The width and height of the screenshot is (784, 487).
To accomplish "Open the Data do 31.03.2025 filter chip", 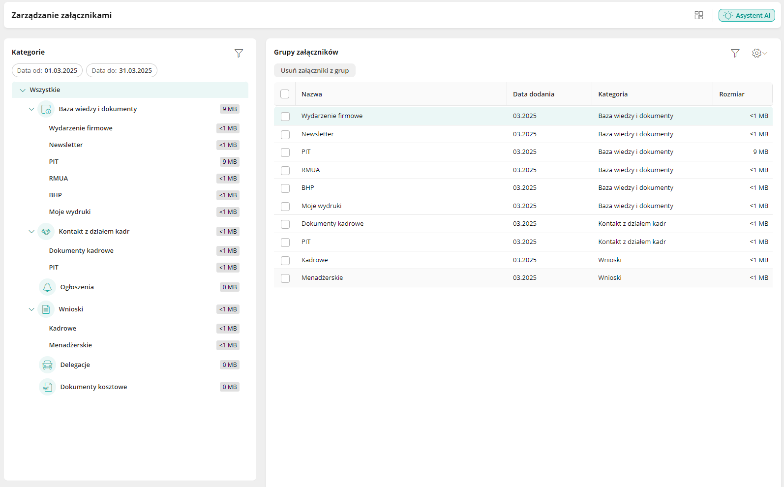I will 122,71.
